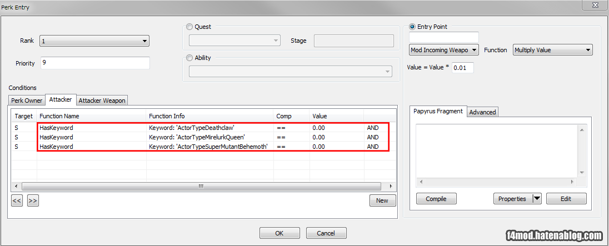
Task: Click inside the Papyrus Fragment text area
Action: pos(497,151)
